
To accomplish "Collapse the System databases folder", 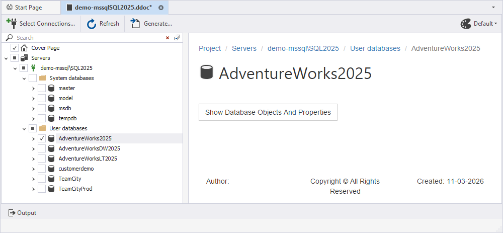I will point(24,79).
